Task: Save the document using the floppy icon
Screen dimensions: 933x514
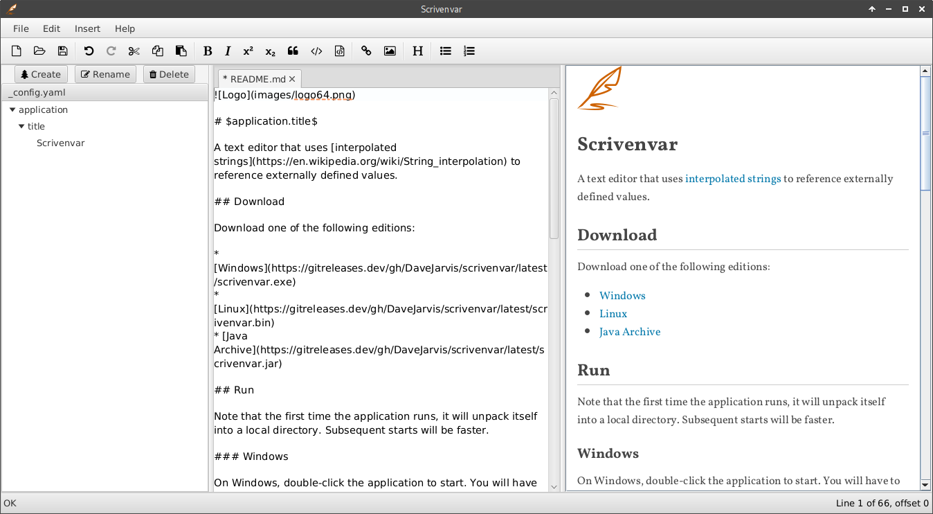Action: (62, 51)
